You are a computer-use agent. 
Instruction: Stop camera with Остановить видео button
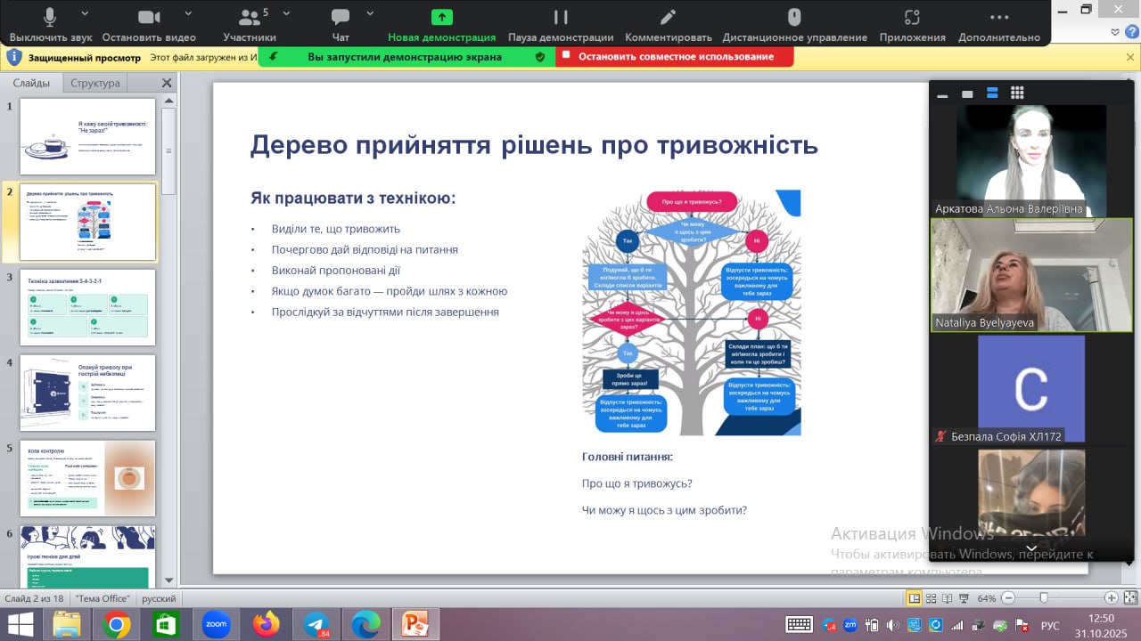coord(149,18)
